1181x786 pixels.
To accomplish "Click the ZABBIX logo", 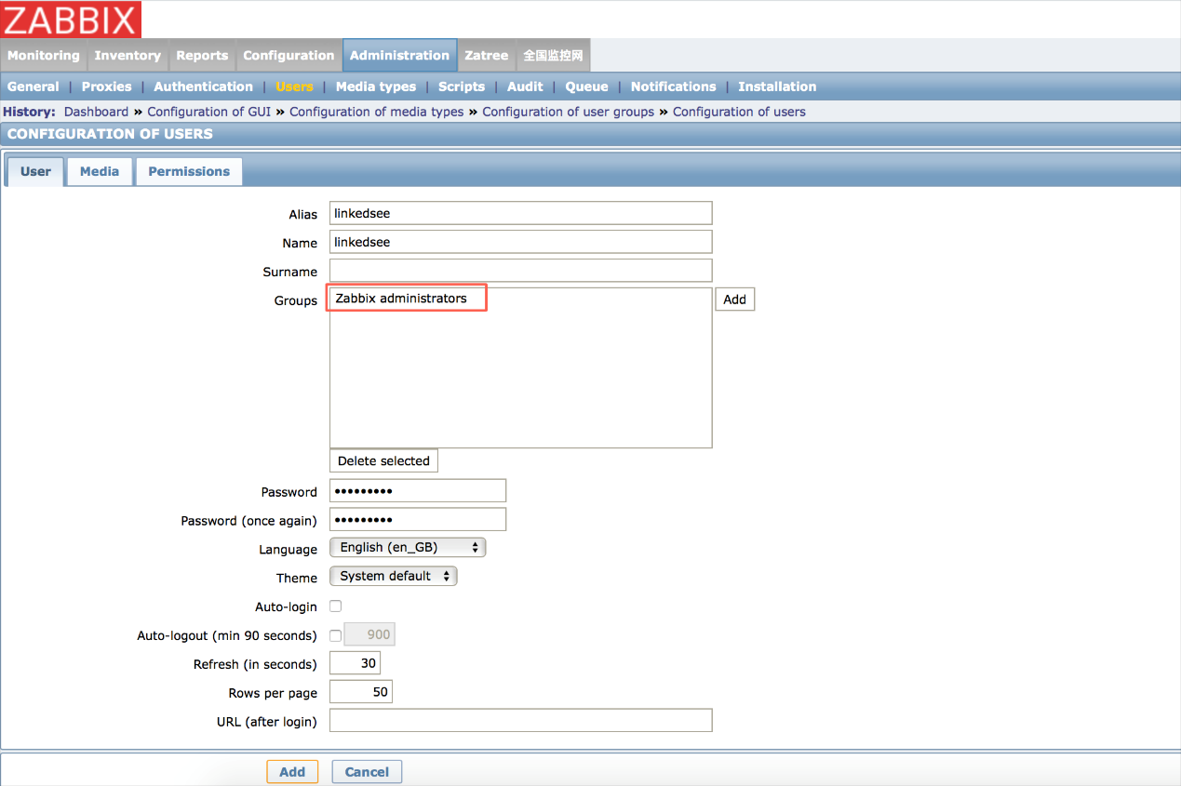I will (x=72, y=20).
